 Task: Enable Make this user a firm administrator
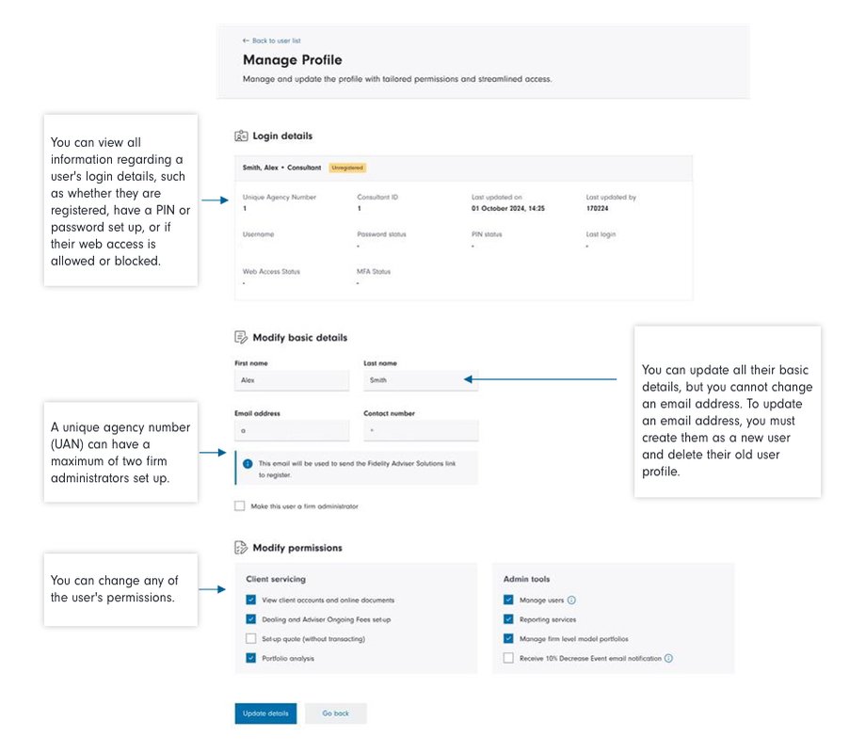point(240,506)
